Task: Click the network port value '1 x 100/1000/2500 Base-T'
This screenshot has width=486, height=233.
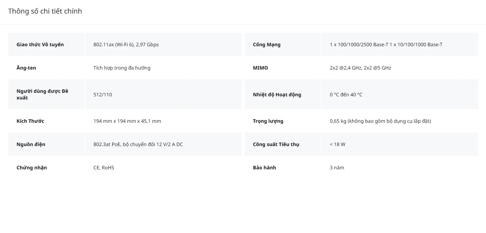Action: [x=359, y=45]
